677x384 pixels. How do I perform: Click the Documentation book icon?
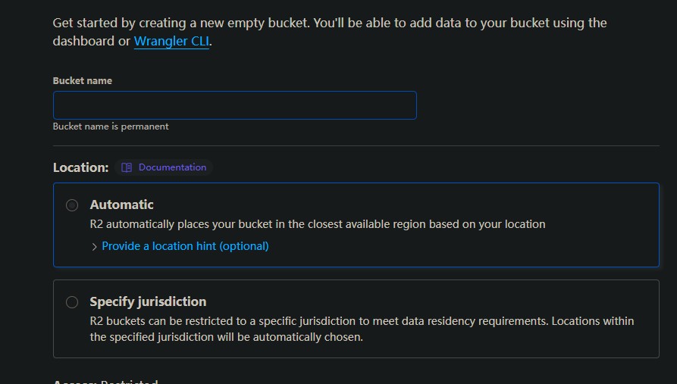(127, 167)
